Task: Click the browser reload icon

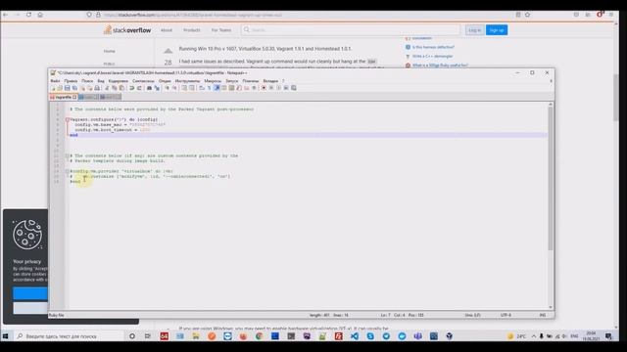Action: (28, 15)
